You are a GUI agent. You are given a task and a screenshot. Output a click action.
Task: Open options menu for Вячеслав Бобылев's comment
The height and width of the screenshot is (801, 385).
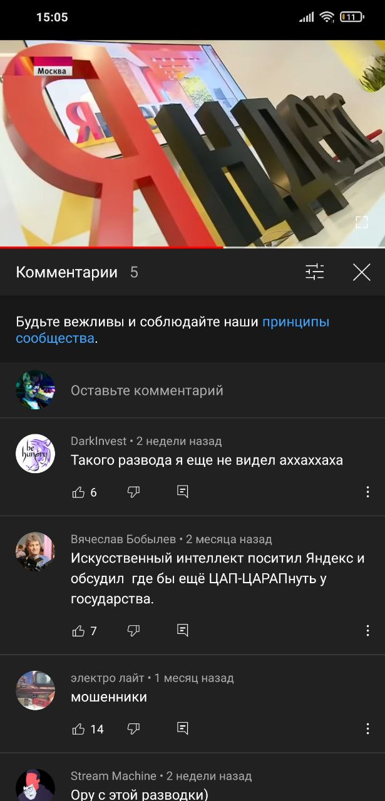[367, 630]
